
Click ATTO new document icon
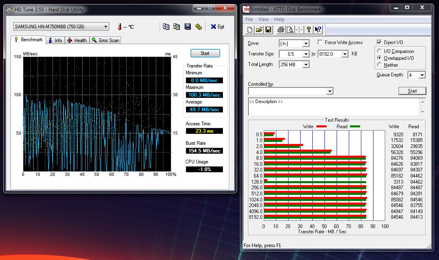point(250,30)
